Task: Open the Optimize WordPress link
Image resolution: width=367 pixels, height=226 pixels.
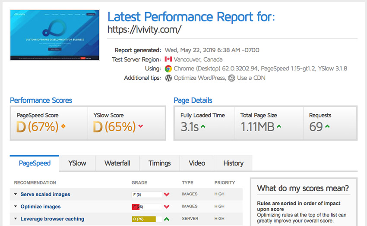Action: [x=199, y=78]
